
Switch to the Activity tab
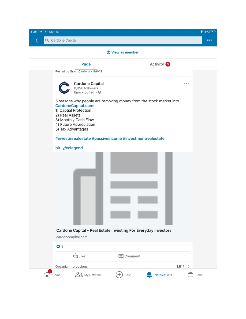tap(157, 64)
